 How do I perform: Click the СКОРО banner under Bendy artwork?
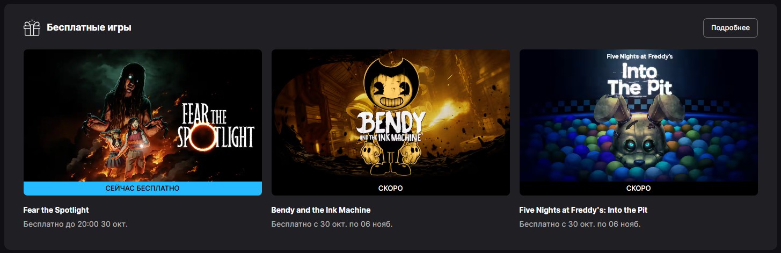[x=391, y=189]
